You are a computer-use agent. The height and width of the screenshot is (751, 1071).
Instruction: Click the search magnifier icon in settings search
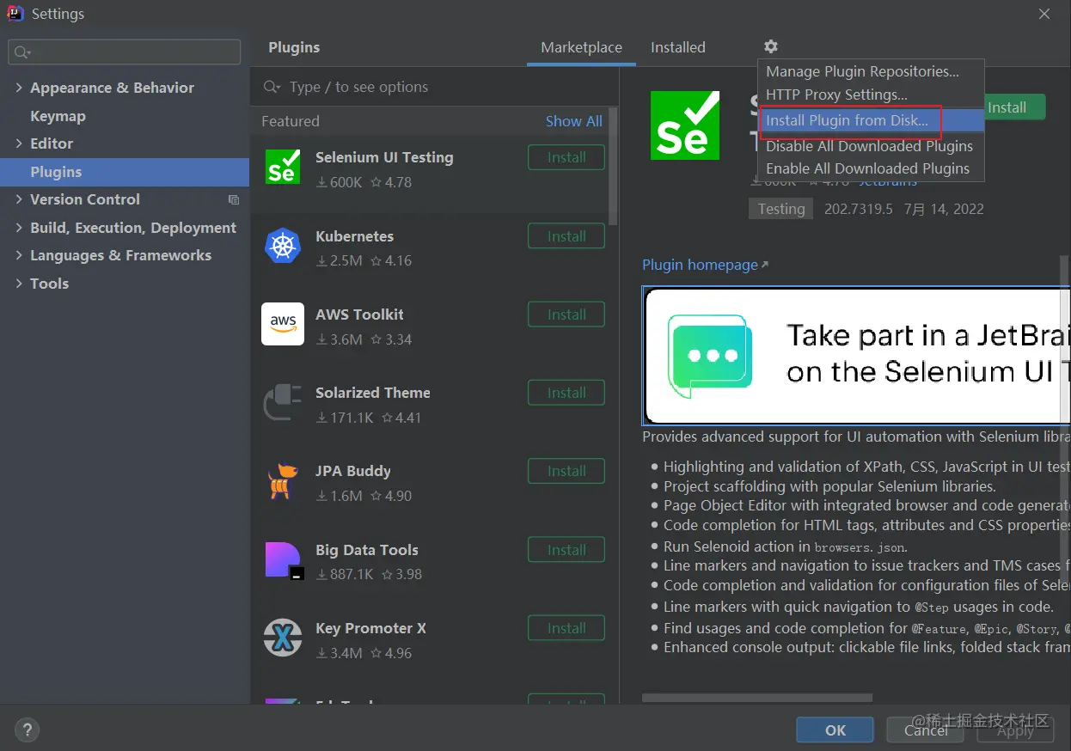(22, 52)
